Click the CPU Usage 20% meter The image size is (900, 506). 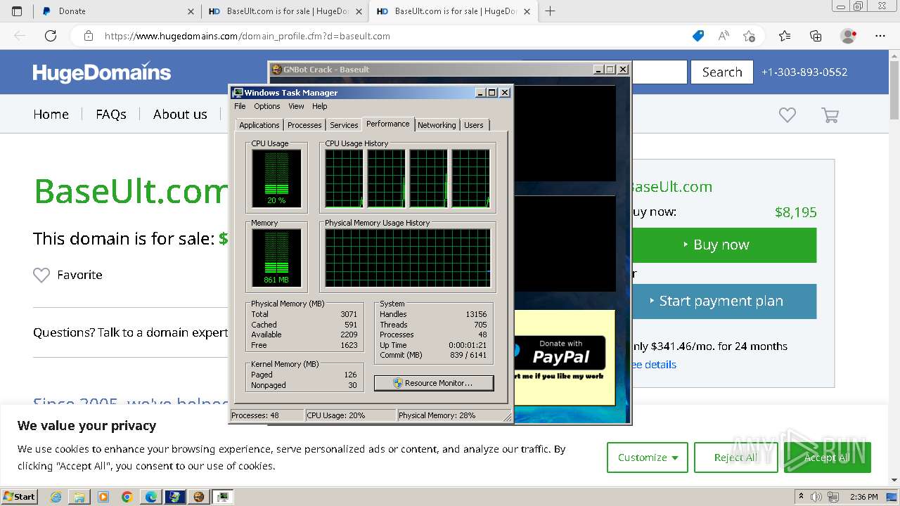pos(276,179)
